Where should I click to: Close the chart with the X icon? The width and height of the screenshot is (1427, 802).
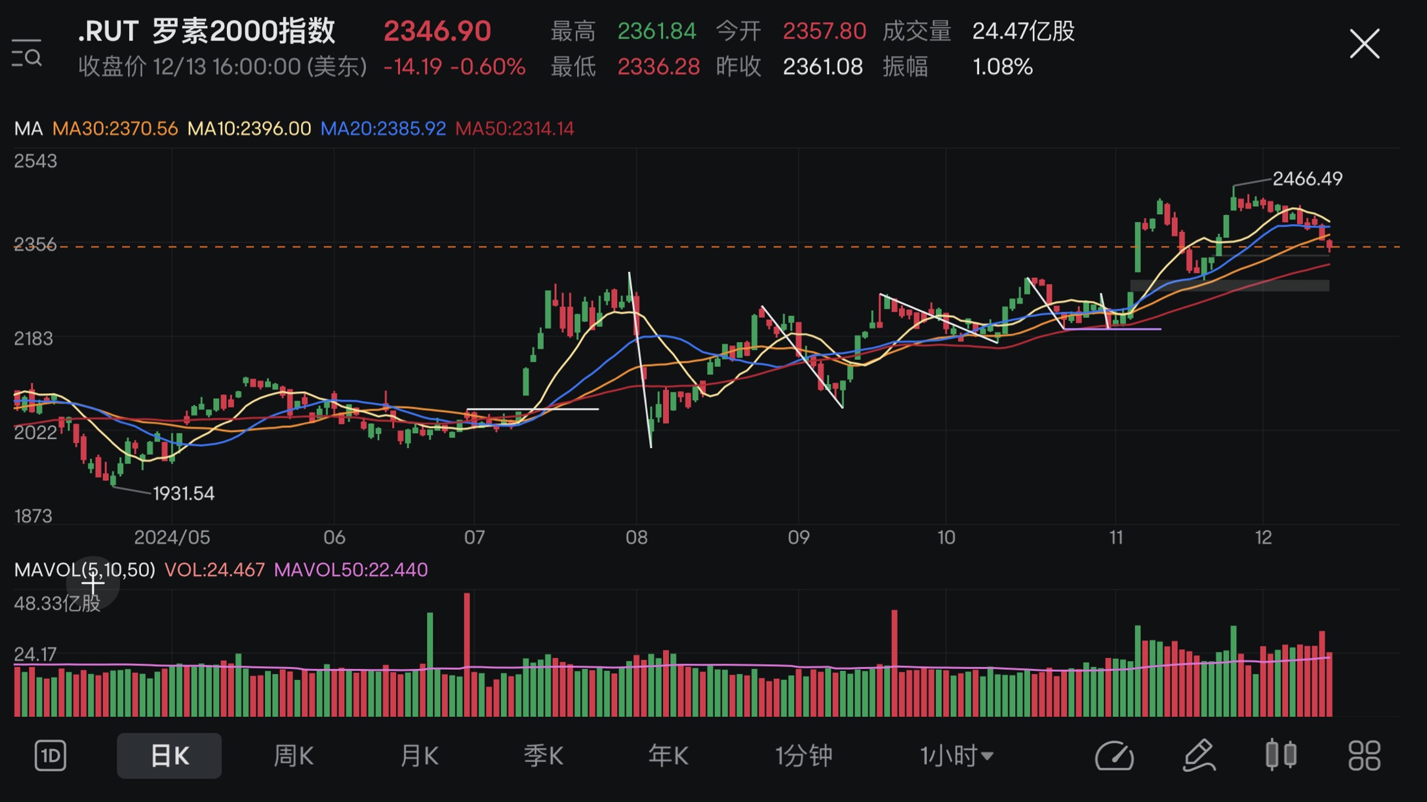pyautogui.click(x=1365, y=44)
